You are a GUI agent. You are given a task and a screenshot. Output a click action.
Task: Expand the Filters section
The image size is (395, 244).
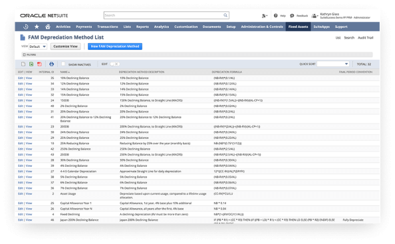click(x=29, y=55)
